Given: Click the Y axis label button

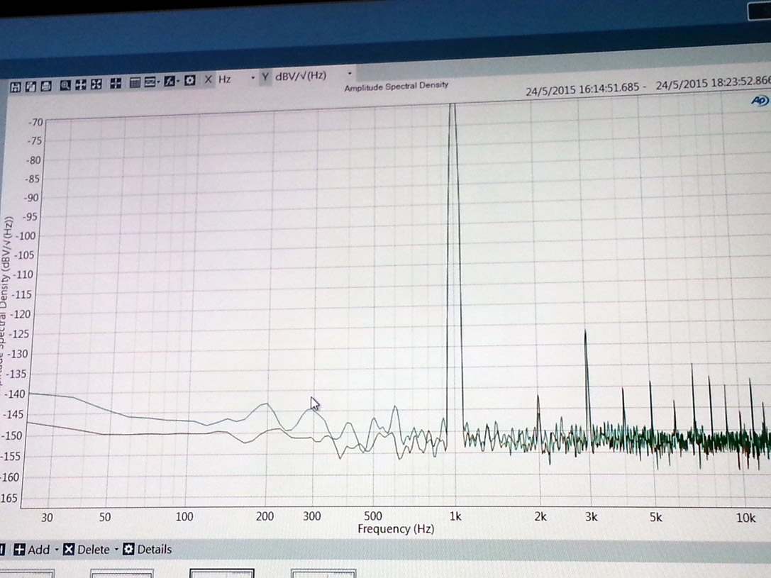Looking at the screenshot, I should [x=265, y=77].
